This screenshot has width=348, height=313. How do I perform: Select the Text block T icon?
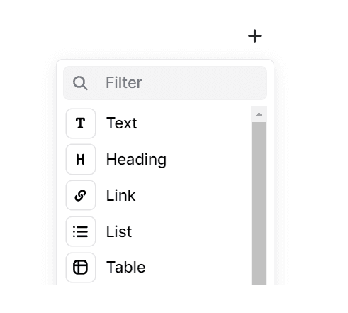[81, 123]
